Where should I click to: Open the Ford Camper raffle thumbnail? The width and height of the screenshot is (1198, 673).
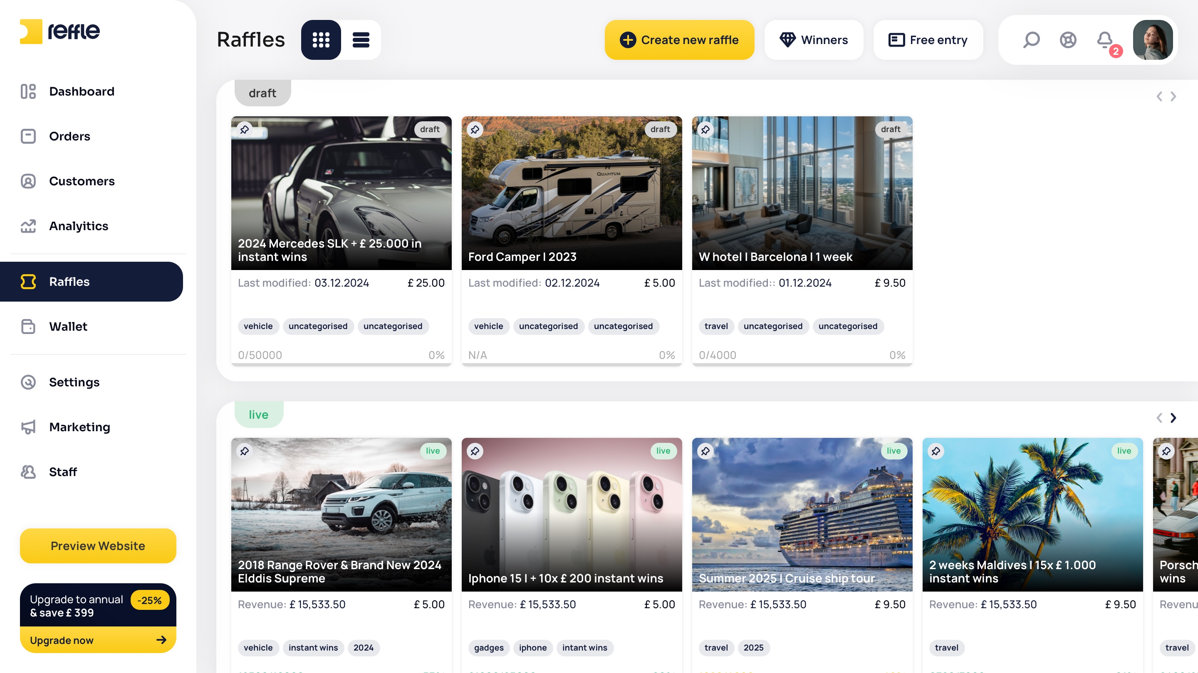pyautogui.click(x=572, y=193)
